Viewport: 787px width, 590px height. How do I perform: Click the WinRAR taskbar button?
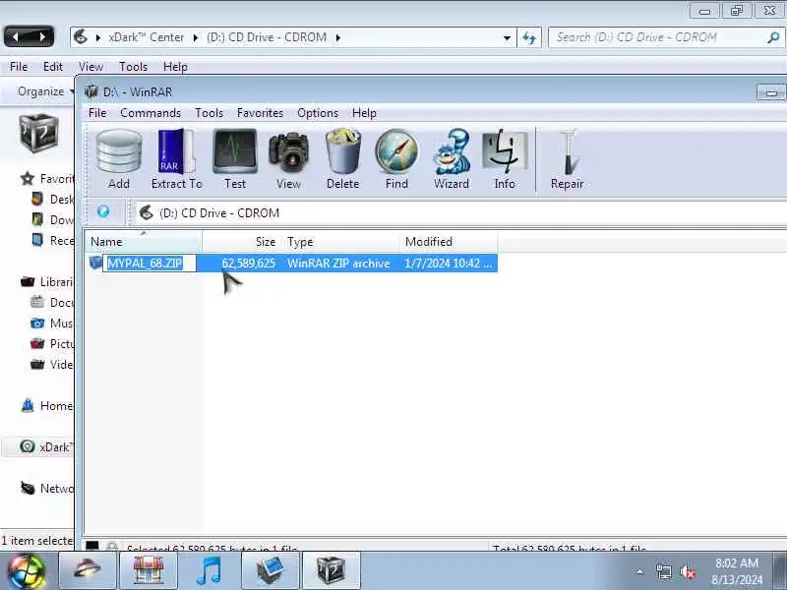tap(331, 570)
